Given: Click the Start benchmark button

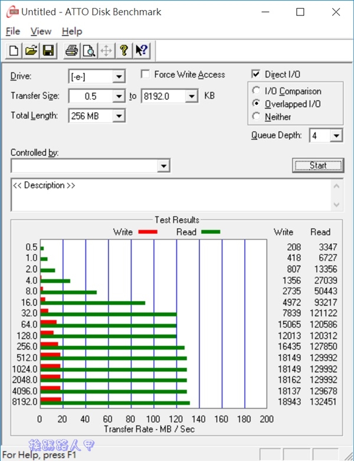Looking at the screenshot, I should coord(318,165).
